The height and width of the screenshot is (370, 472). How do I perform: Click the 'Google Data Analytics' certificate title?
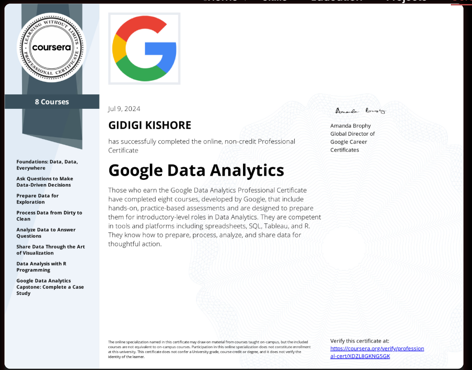pos(196,170)
